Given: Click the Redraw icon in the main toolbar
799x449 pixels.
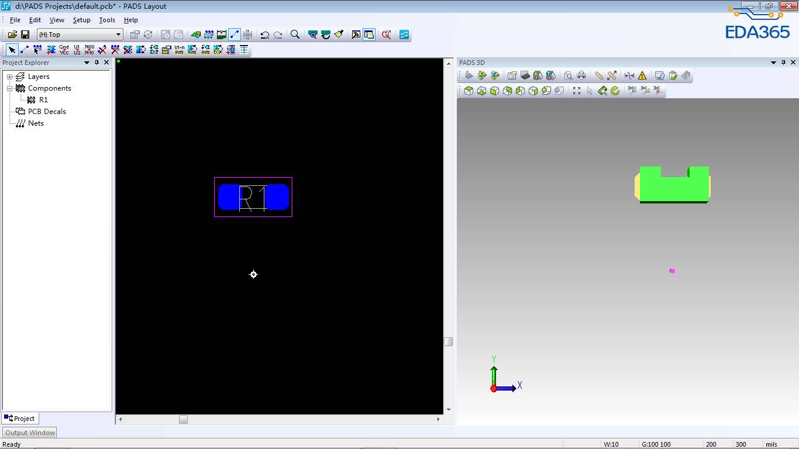Looking at the screenshot, I should point(339,34).
